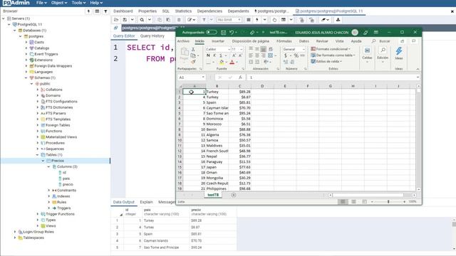The height and width of the screenshot is (256, 456).
Task: Switch to pgAdmin Statistics tab
Action: (x=183, y=11)
